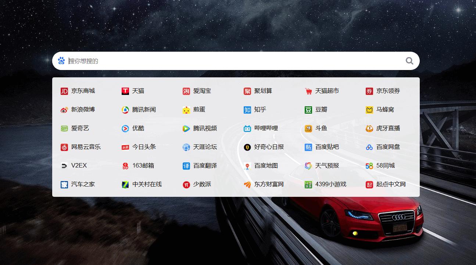Viewport: 476px width, 265px height.
Task: Open 网易云音乐 by its red icon
Action: (x=64, y=147)
